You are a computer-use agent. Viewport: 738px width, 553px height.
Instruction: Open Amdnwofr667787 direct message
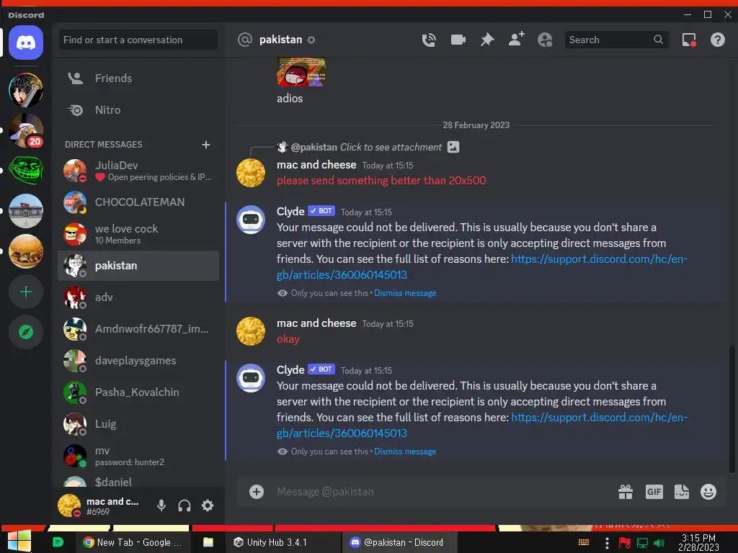[138, 329]
